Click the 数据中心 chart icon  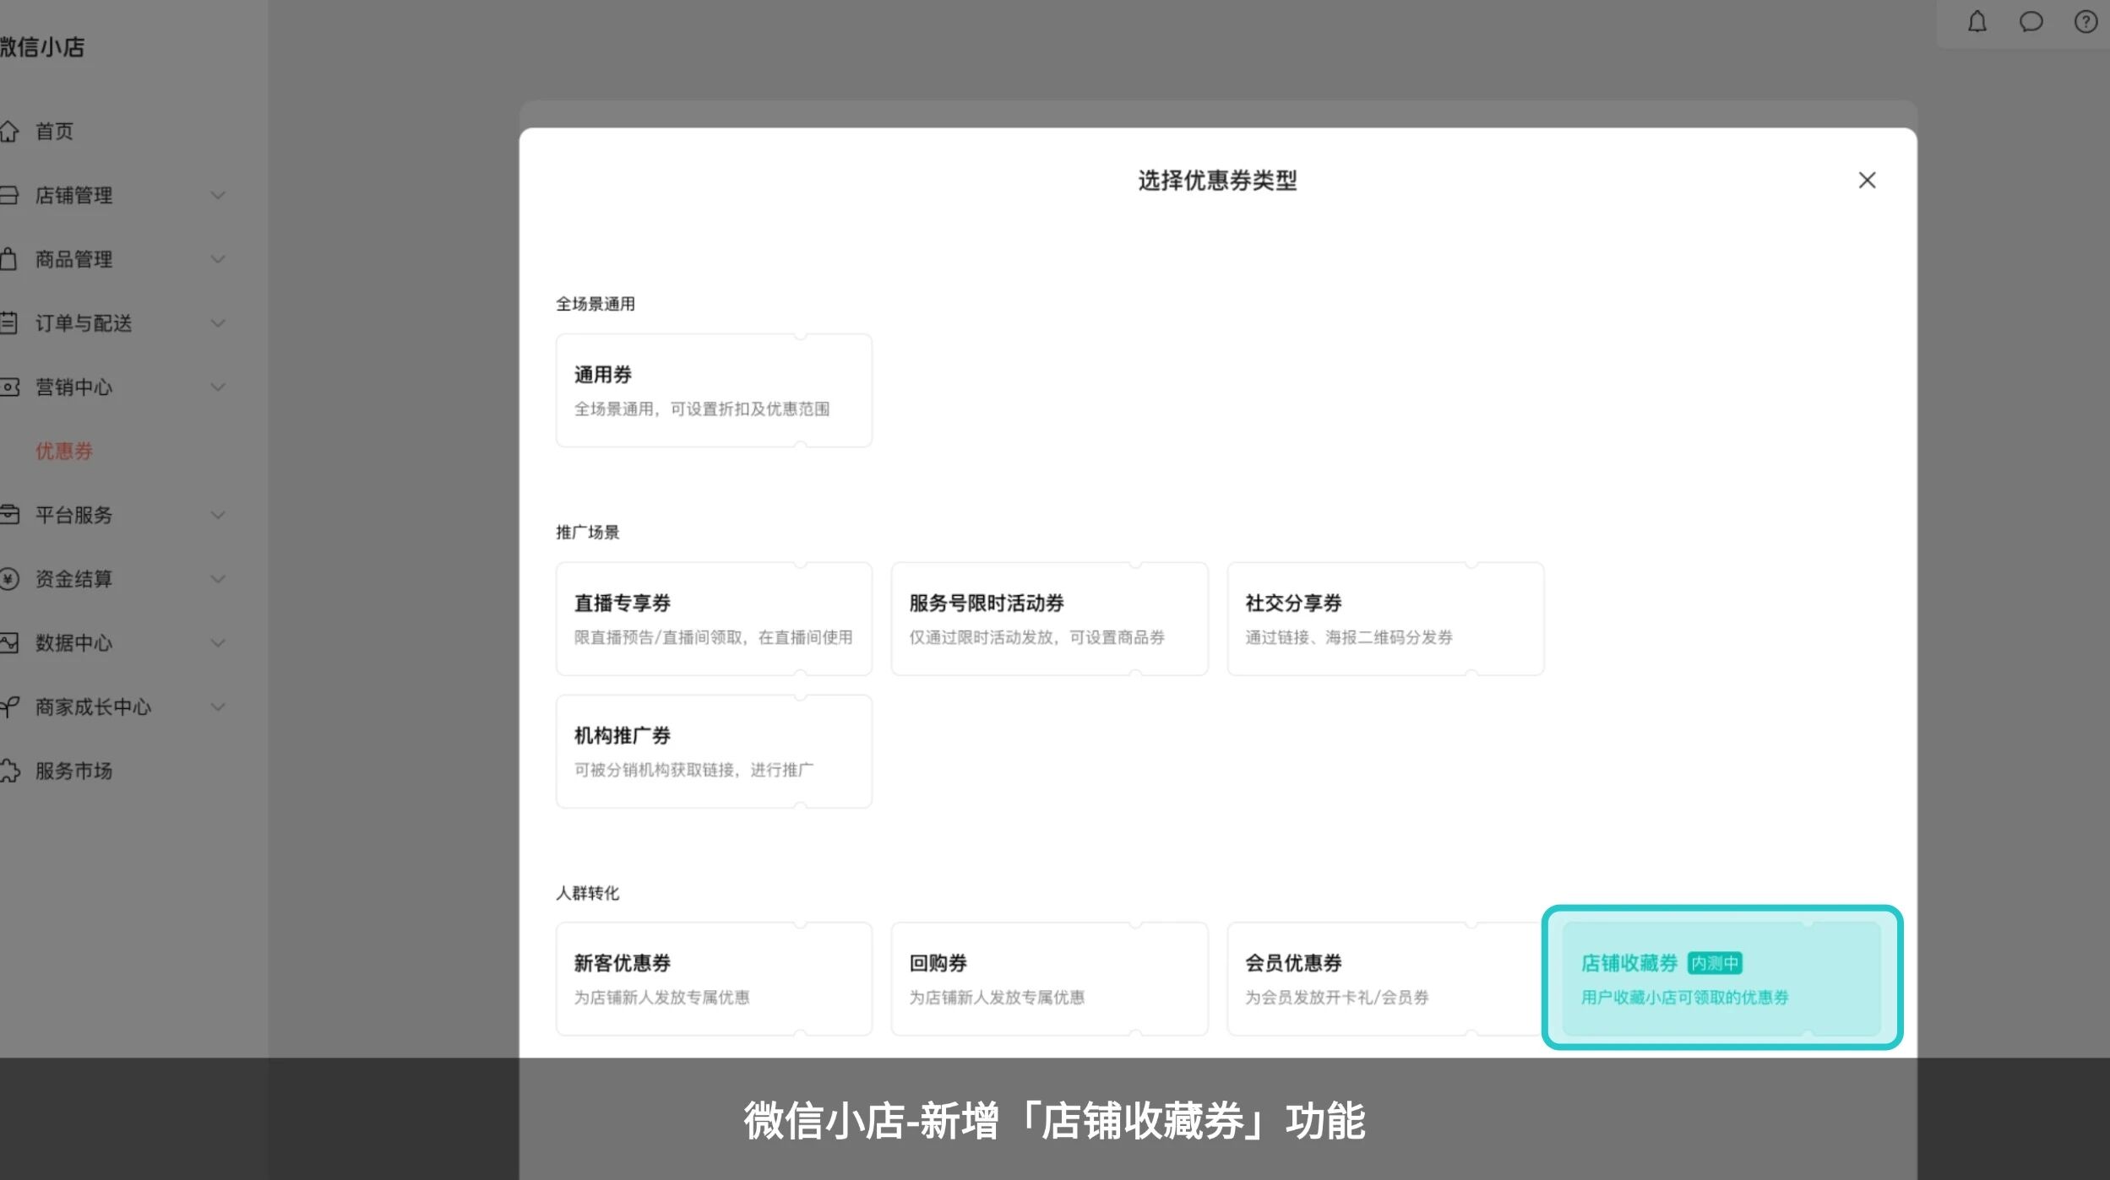pyautogui.click(x=9, y=643)
